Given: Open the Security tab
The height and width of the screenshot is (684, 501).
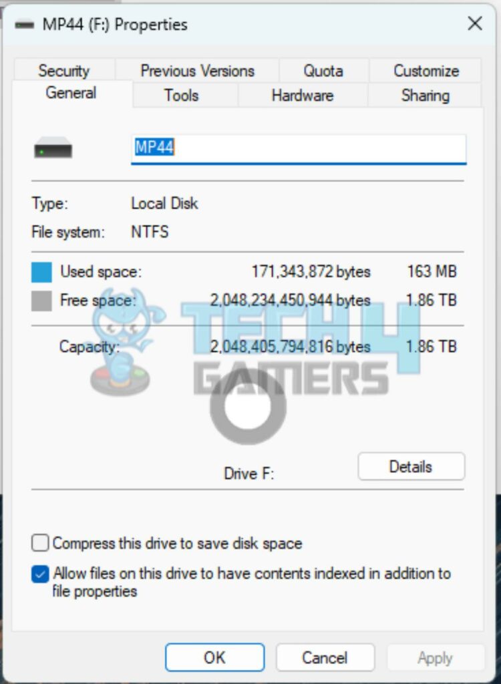Looking at the screenshot, I should [x=63, y=71].
